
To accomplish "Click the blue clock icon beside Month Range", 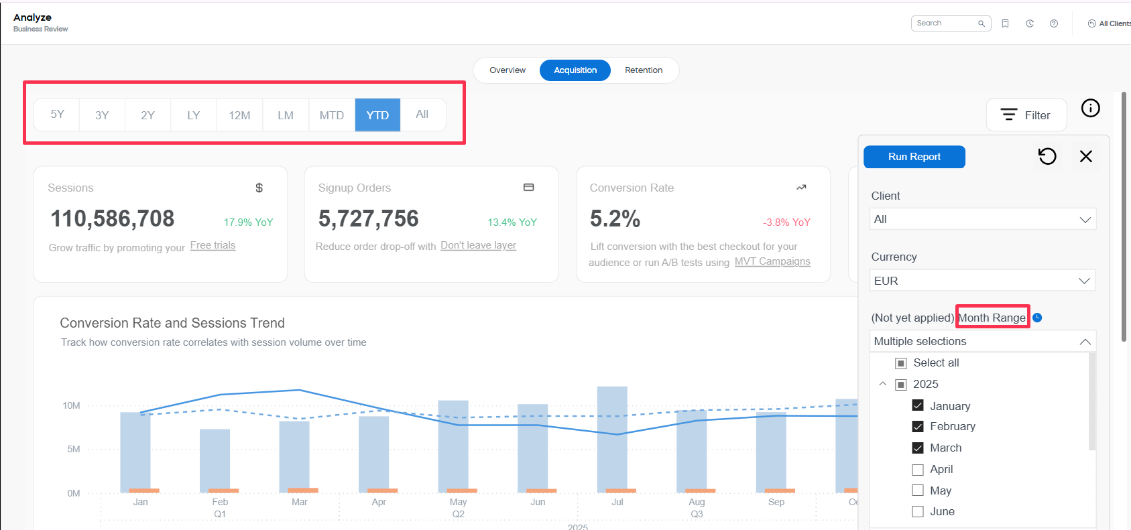I will point(1037,318).
